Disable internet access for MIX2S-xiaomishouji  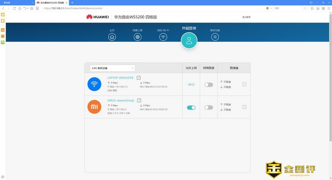191,107
